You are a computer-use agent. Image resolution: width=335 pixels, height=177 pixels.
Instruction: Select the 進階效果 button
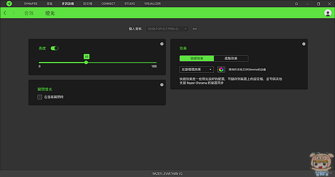(231, 58)
